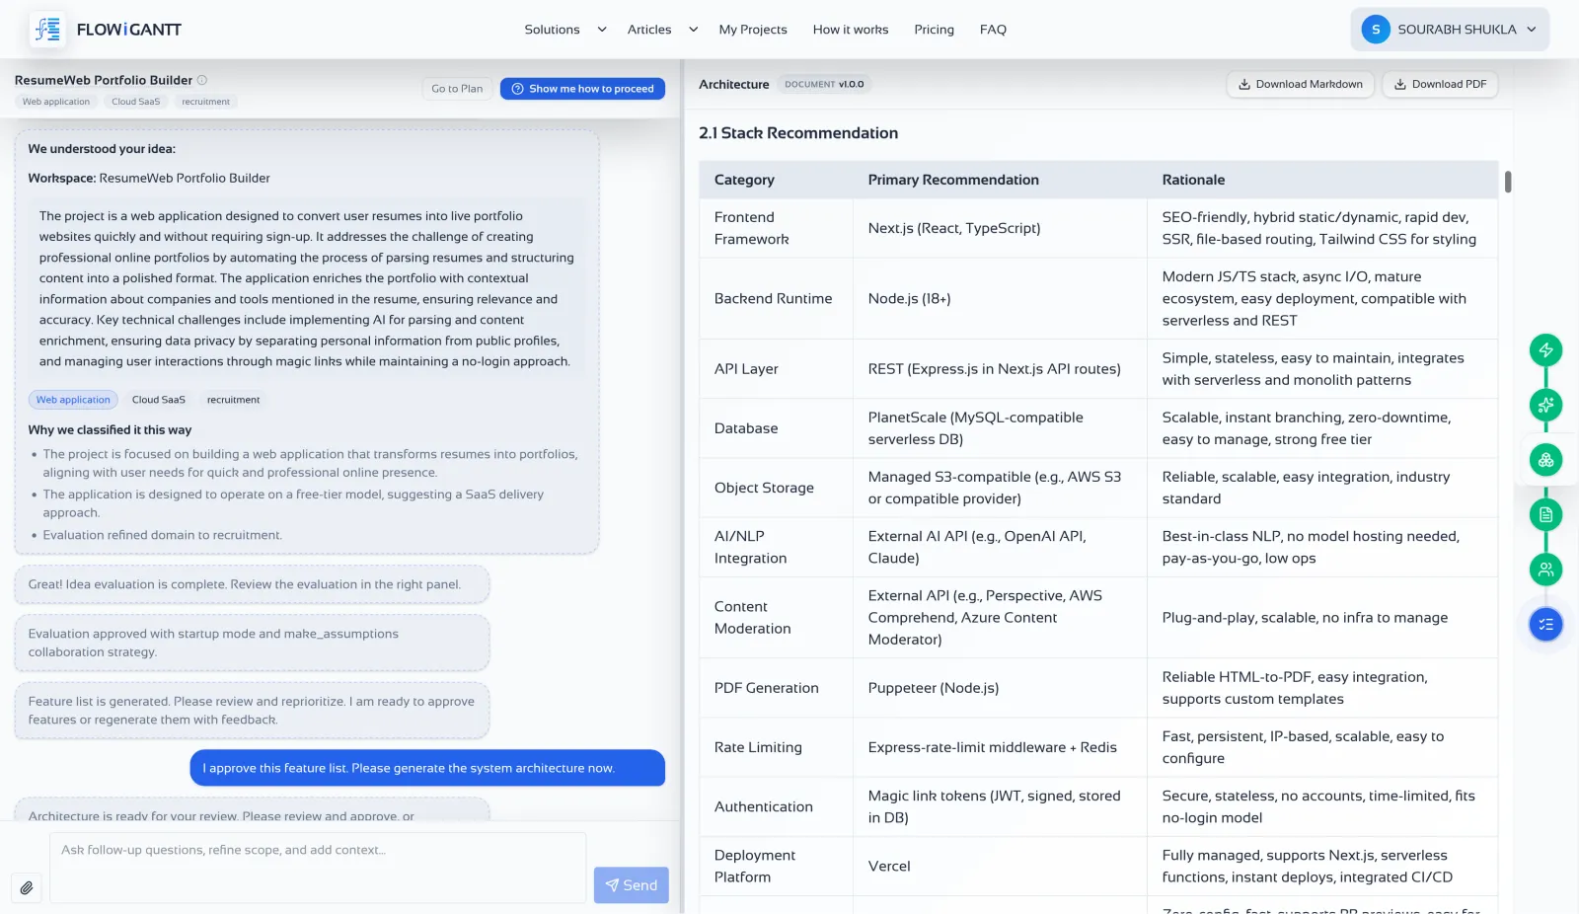This screenshot has width=1579, height=914.
Task: Click the 'Feature list is generated' message
Action: coord(252,711)
